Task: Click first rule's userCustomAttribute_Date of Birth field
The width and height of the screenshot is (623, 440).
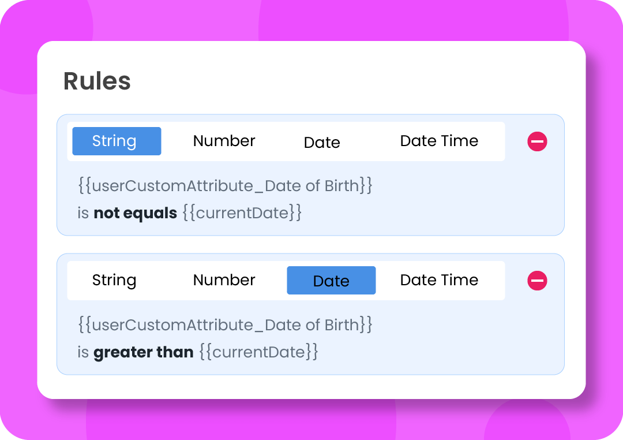Action: [x=225, y=186]
